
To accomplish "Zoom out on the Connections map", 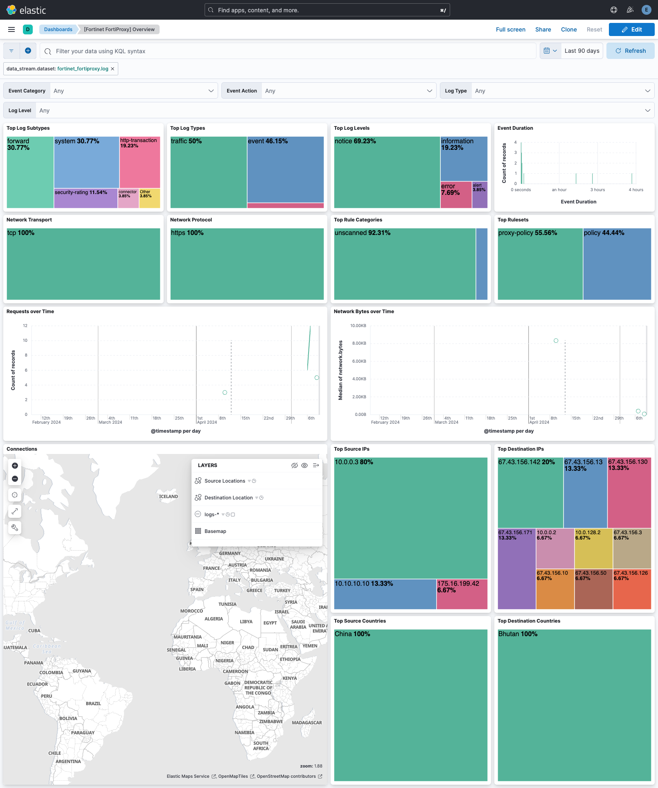I will pos(15,479).
